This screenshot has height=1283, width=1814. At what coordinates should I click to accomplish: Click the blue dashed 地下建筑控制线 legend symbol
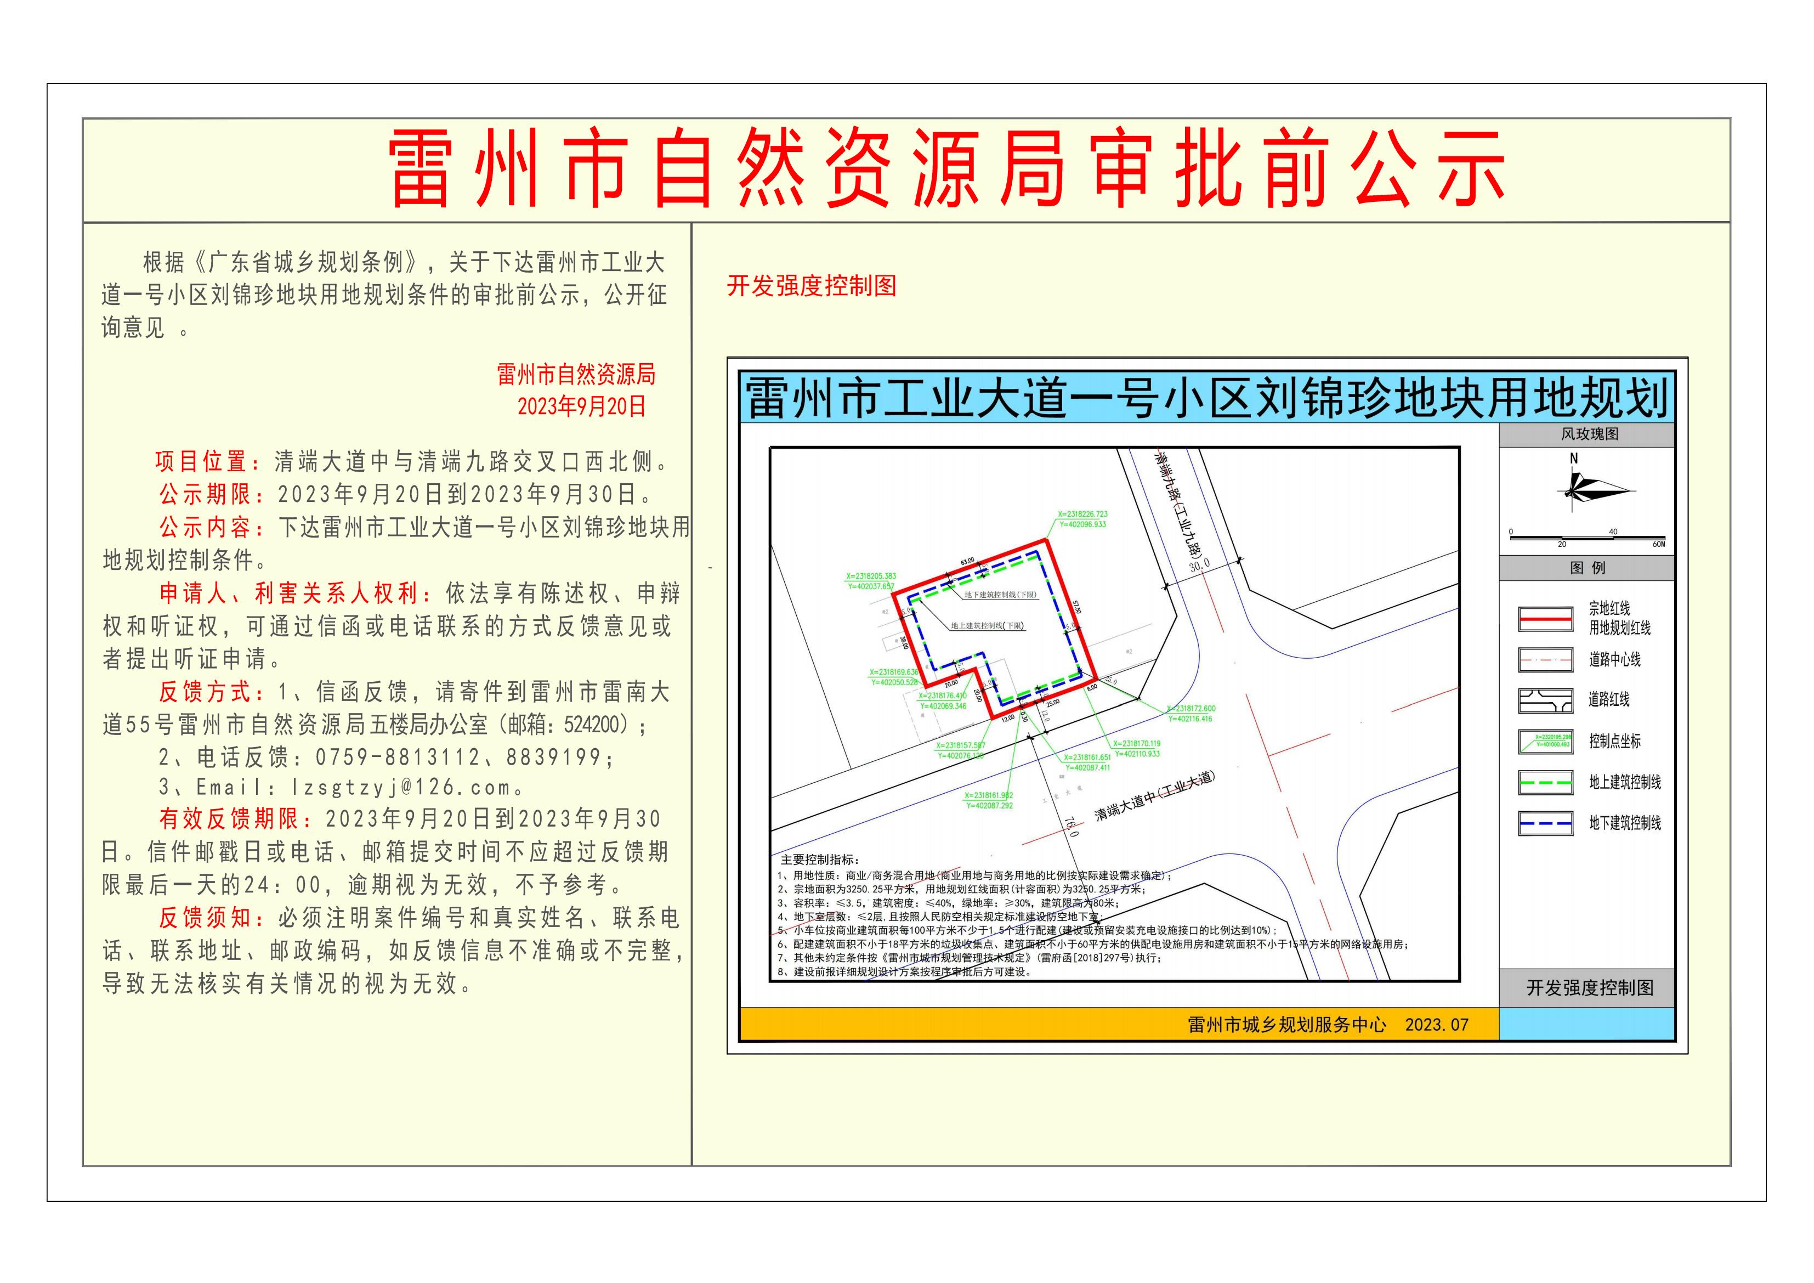(1545, 823)
